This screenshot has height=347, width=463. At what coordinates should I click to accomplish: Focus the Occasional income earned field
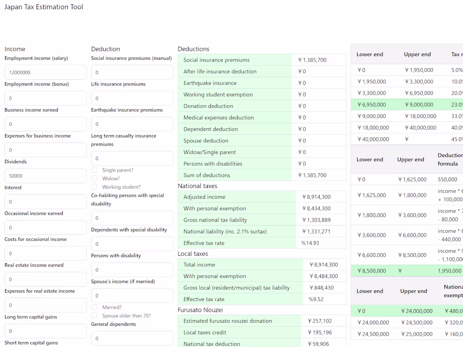coord(45,228)
